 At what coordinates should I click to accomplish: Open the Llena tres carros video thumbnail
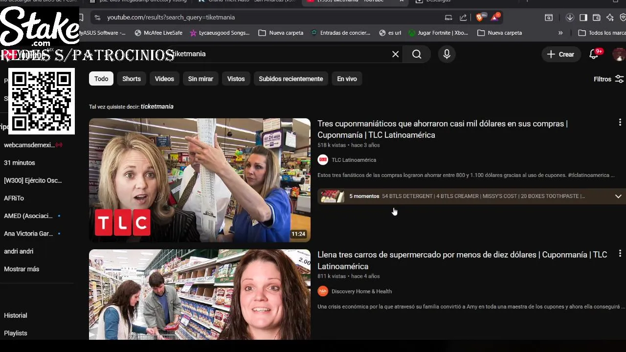(200, 294)
